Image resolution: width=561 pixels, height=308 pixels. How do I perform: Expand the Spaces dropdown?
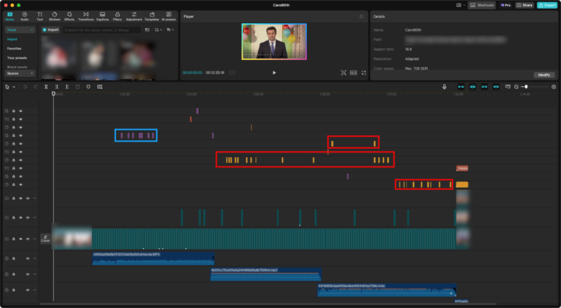click(20, 74)
